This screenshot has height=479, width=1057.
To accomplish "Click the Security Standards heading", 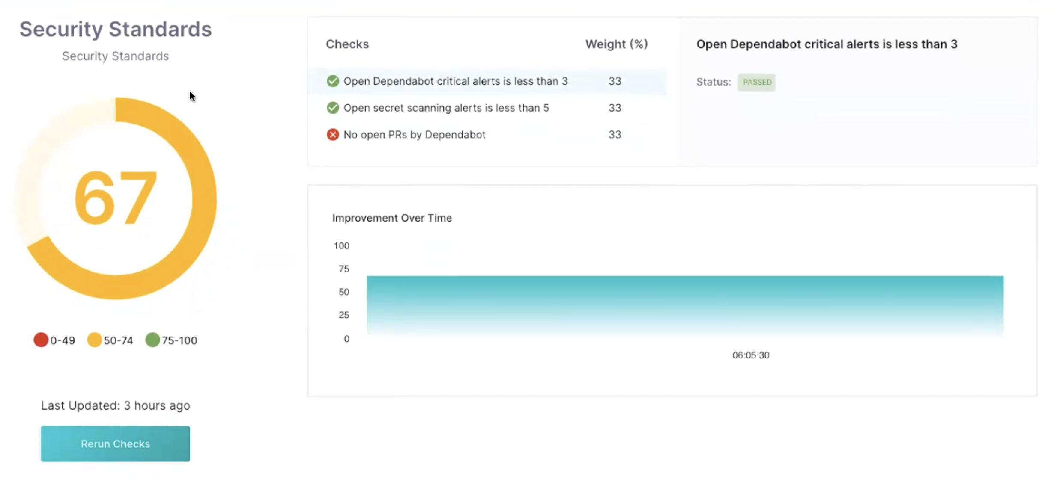I will (x=115, y=29).
